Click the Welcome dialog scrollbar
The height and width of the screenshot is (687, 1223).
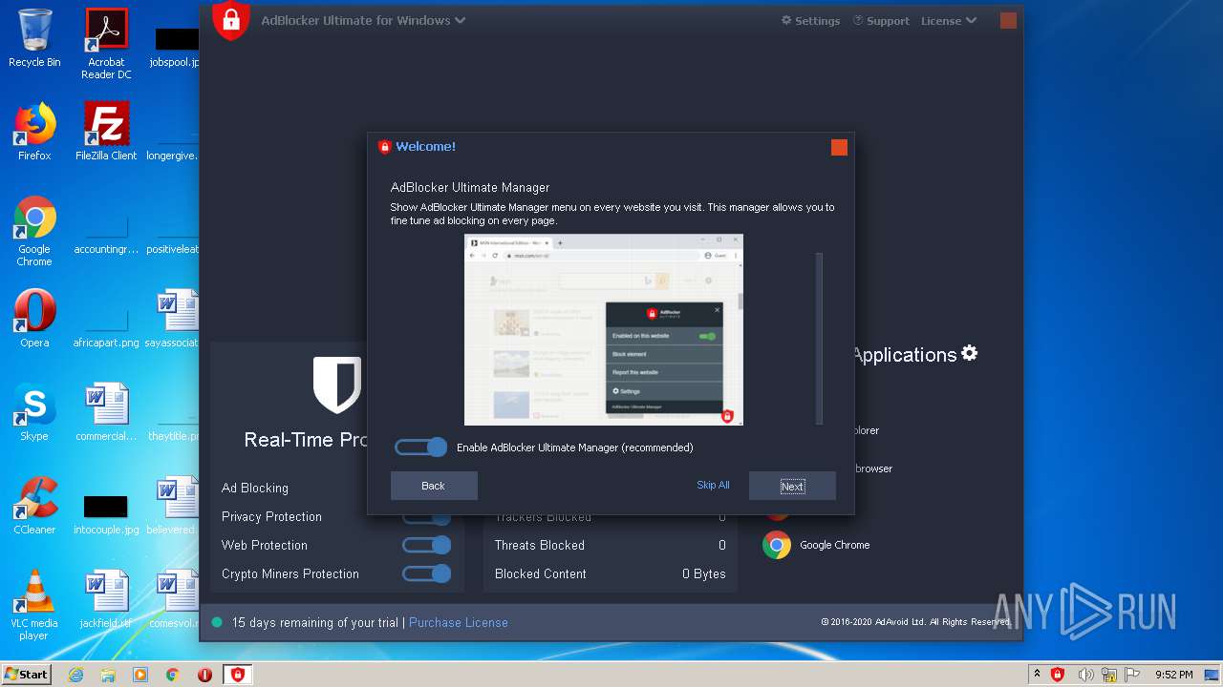pyautogui.click(x=819, y=339)
